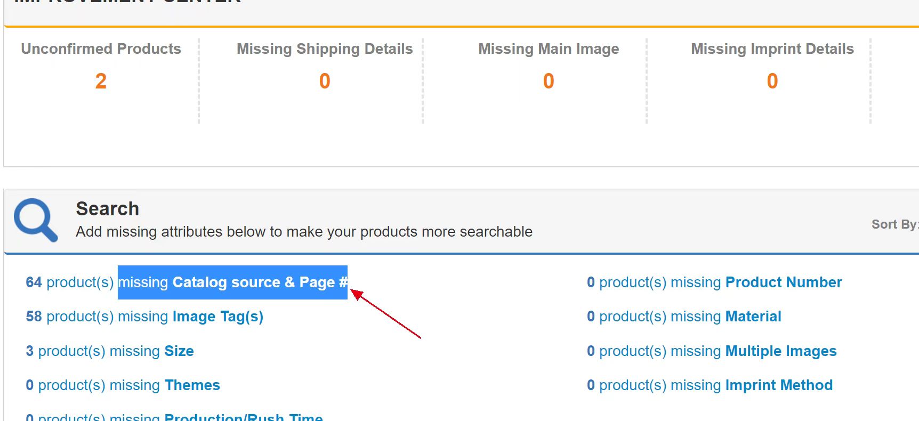Click the blue magnifying glass Search icon
The height and width of the screenshot is (421, 919).
[x=36, y=220]
